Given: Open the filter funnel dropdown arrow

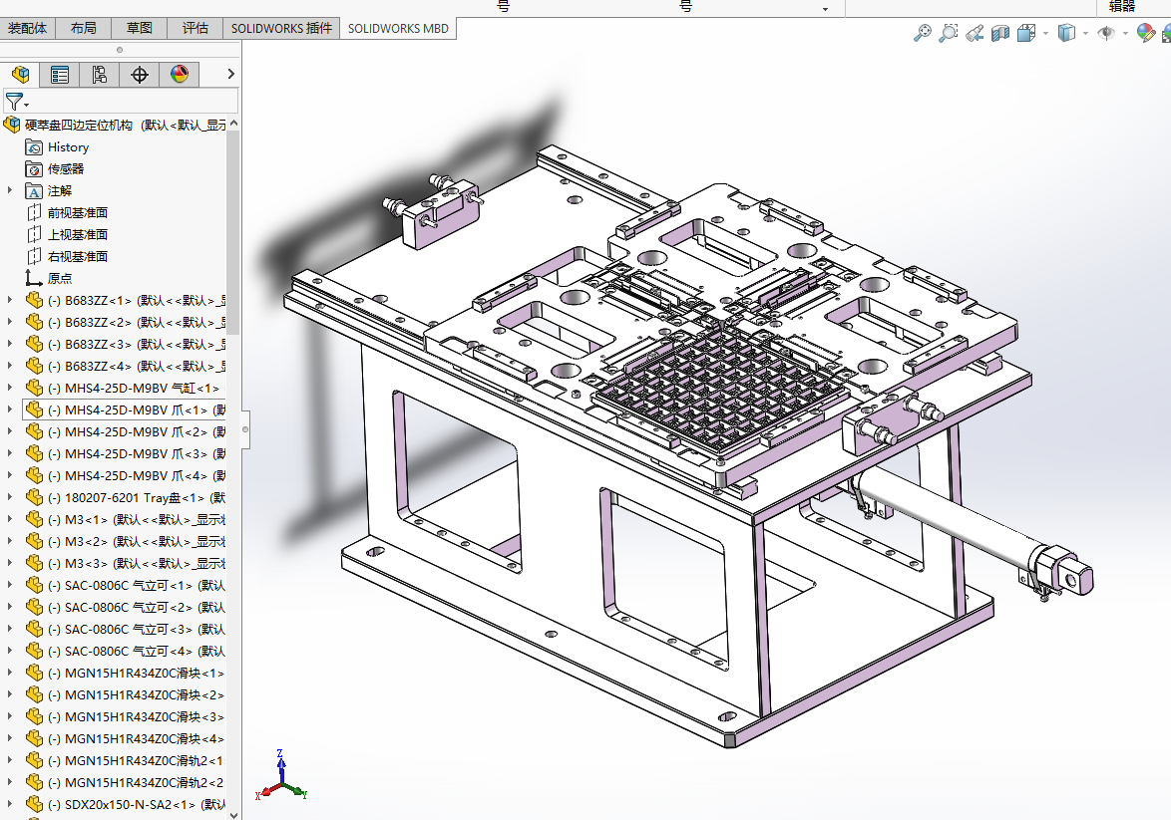Looking at the screenshot, I should [27, 106].
